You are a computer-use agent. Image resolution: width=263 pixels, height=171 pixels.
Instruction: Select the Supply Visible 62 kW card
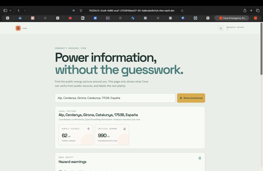pos(76,134)
